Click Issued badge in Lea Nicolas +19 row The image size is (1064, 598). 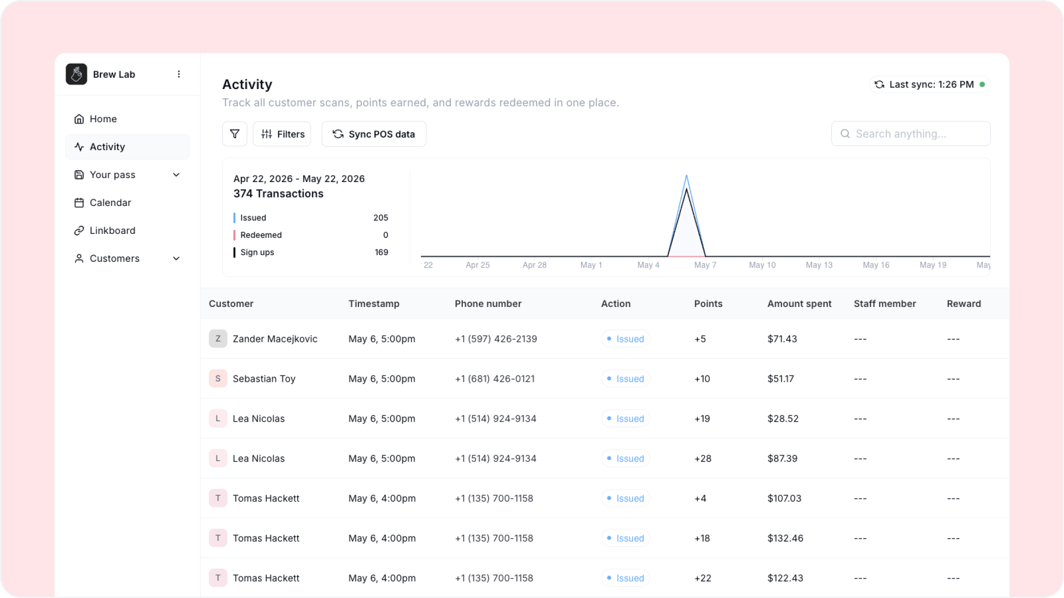point(626,419)
